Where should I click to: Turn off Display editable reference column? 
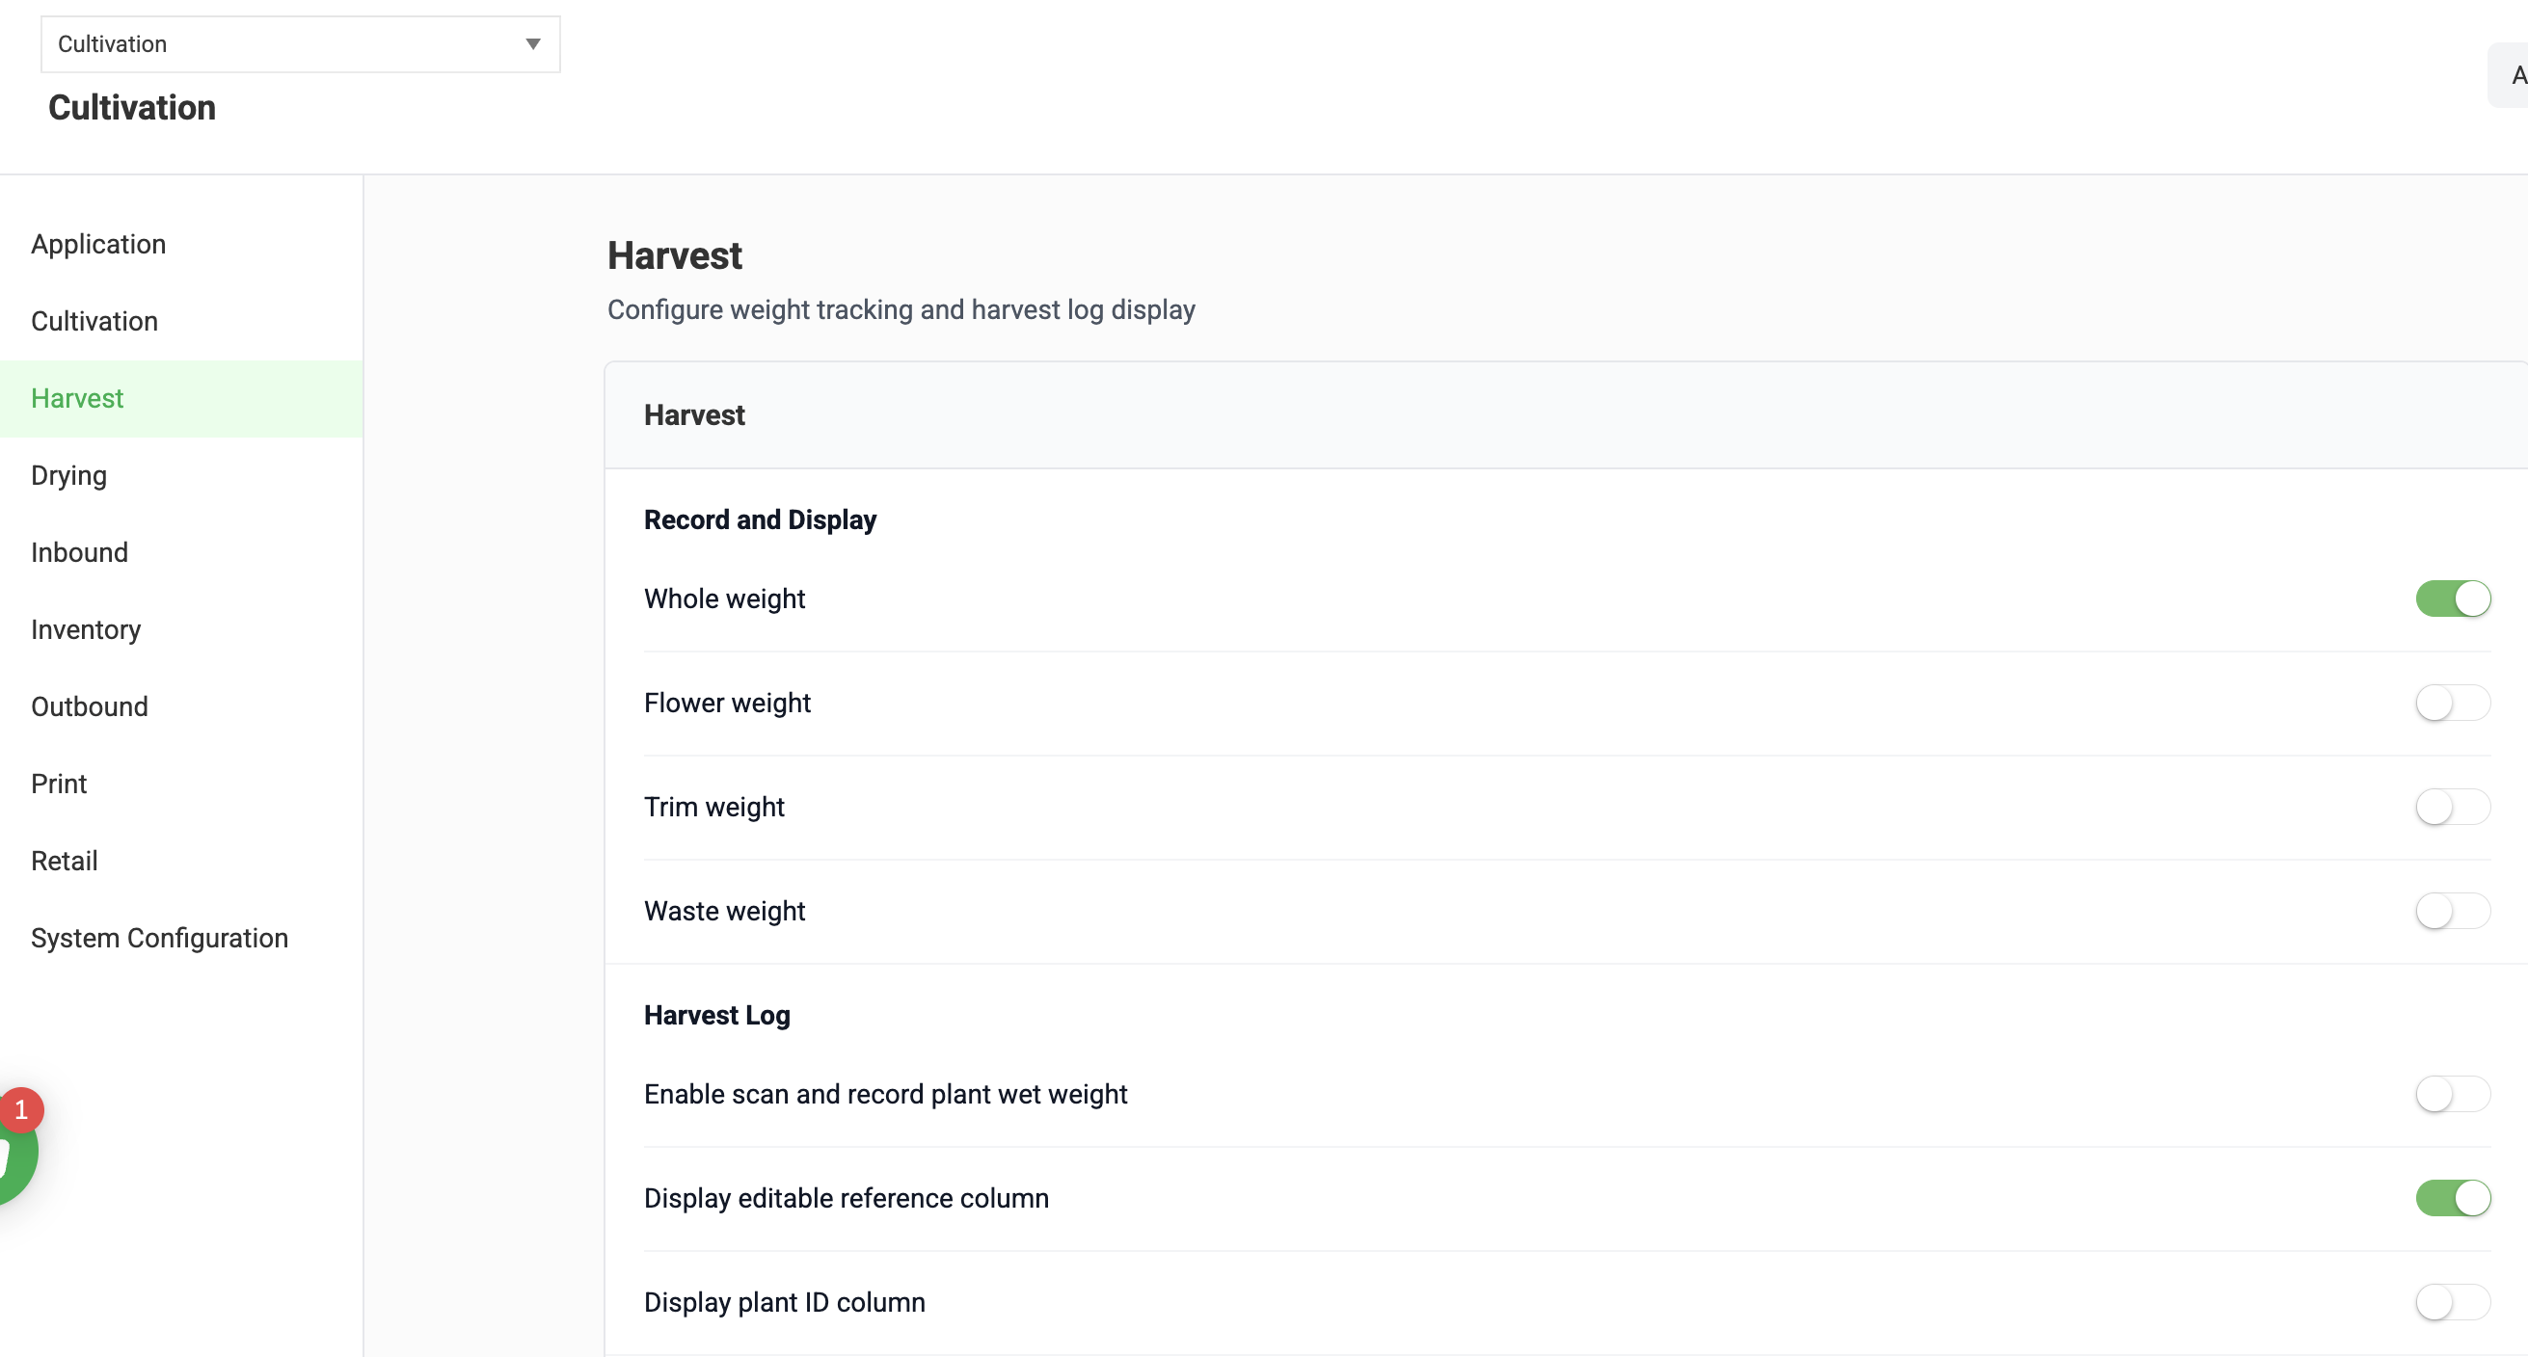point(2453,1198)
